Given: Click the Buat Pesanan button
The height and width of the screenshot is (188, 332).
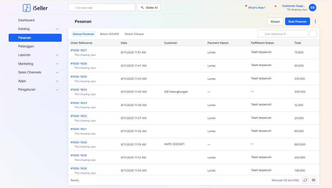Looking at the screenshot, I should (x=297, y=21).
